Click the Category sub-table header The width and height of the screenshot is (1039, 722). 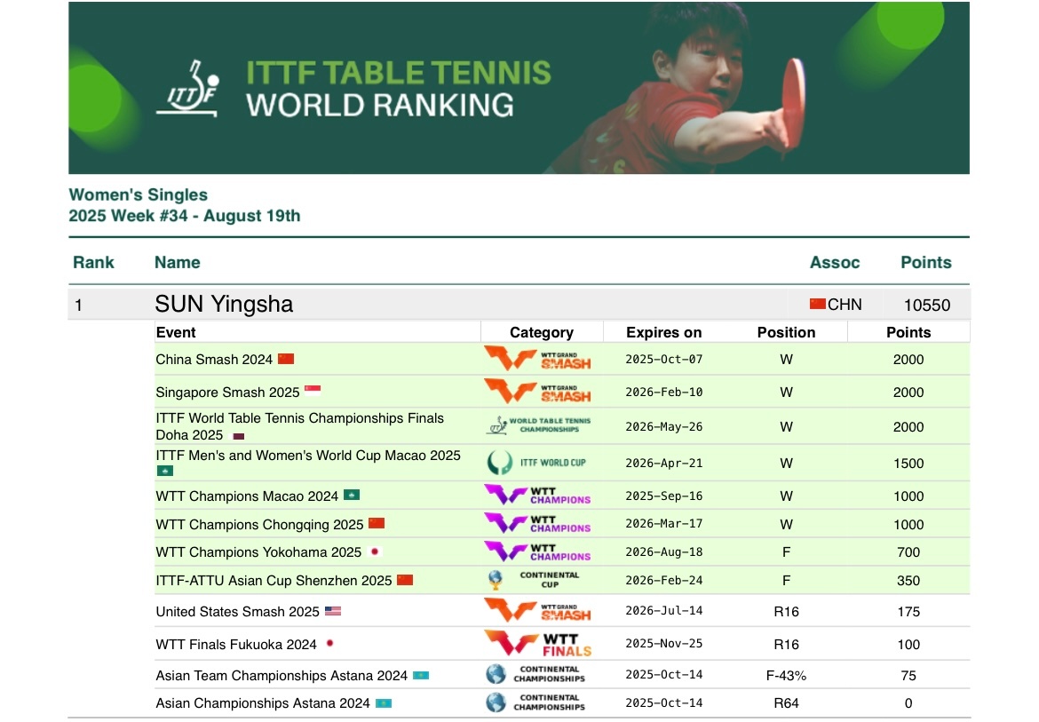click(x=542, y=332)
